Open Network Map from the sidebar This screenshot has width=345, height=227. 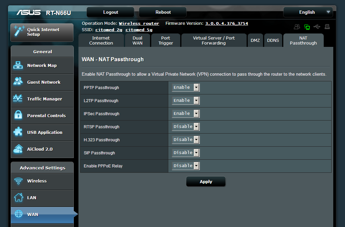(x=42, y=66)
